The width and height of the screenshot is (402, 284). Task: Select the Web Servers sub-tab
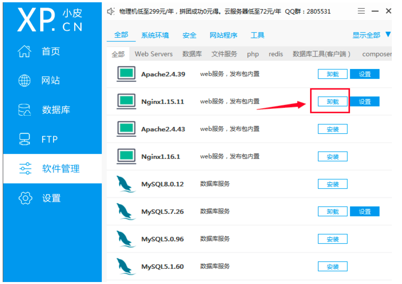pyautogui.click(x=153, y=54)
